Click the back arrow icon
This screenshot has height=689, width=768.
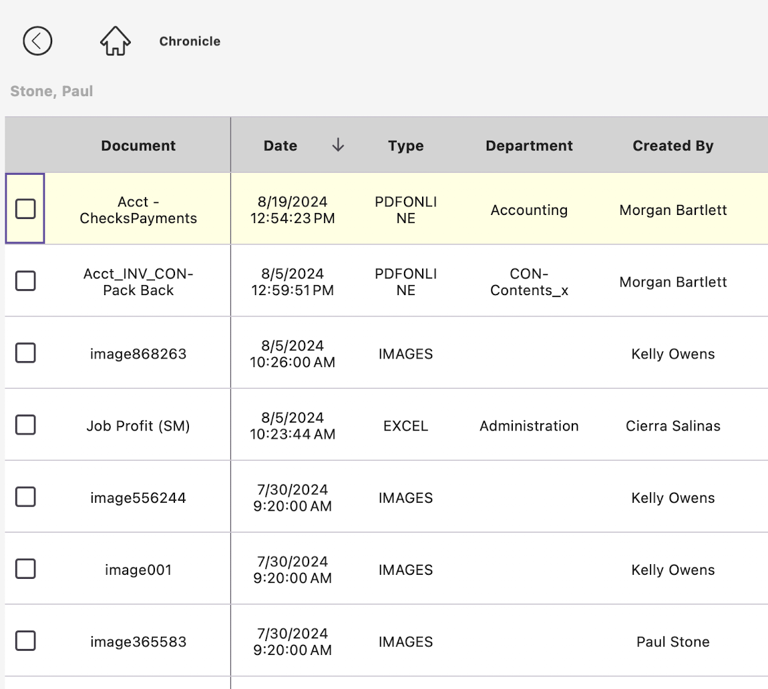[x=37, y=41]
